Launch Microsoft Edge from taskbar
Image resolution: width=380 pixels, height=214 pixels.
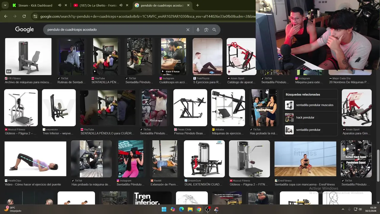181,209
